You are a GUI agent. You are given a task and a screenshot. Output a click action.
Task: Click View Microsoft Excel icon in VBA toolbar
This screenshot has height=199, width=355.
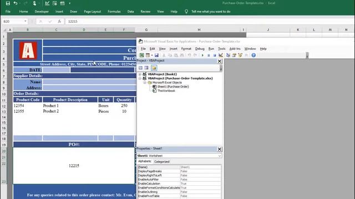142,55
